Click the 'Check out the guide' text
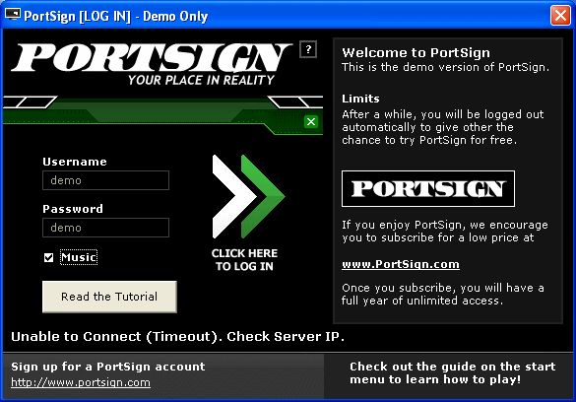The width and height of the screenshot is (576, 402). click(x=453, y=373)
